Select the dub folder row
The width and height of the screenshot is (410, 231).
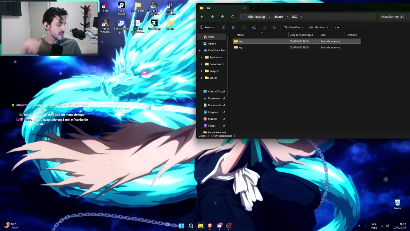tap(297, 41)
